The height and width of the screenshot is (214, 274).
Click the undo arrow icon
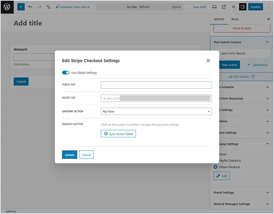(x=30, y=7)
